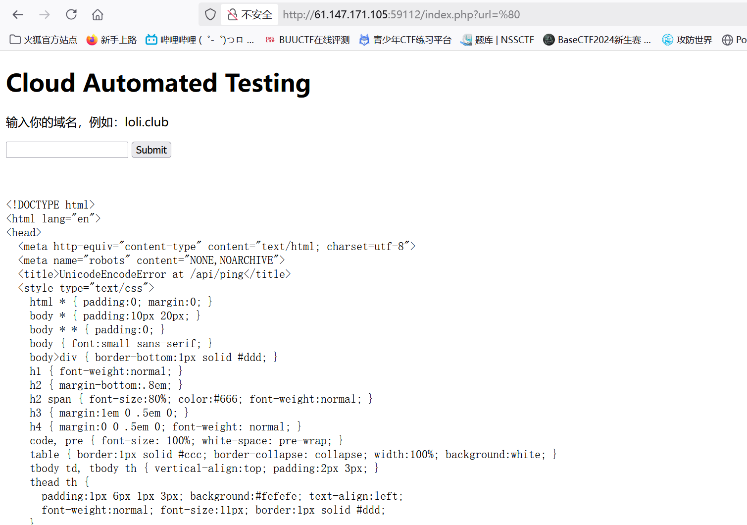Open the 攻防世界 bookmark
Image resolution: width=747 pixels, height=525 pixels.
[x=687, y=40]
